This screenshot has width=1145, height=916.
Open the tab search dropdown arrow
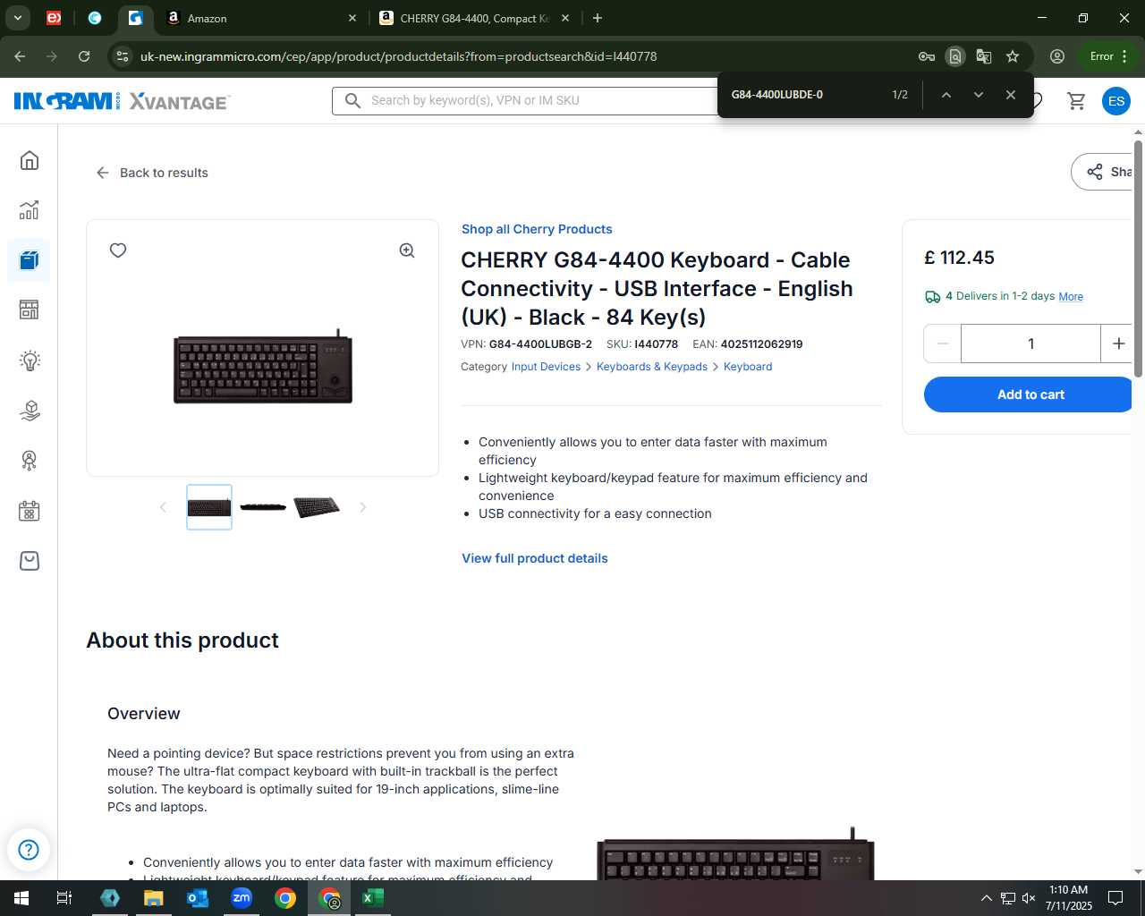[17, 18]
